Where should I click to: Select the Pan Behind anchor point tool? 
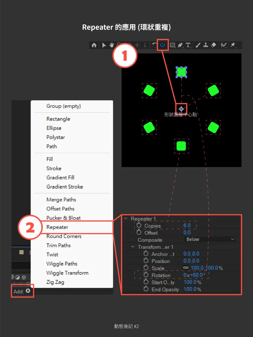point(163,45)
